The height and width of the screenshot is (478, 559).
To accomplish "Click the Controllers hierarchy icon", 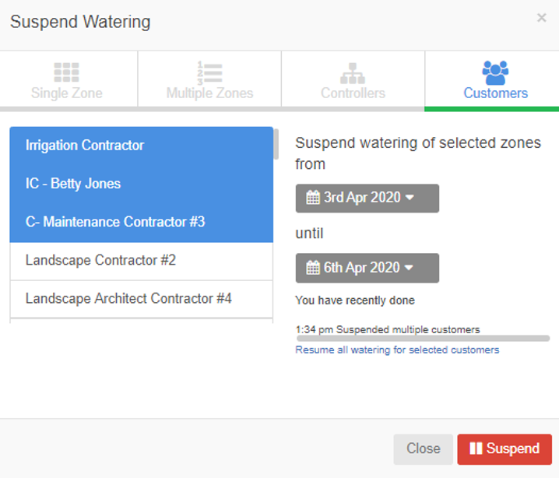I will click(x=353, y=72).
